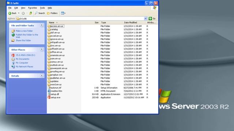Select the office64.en-us folder icon

49,49
